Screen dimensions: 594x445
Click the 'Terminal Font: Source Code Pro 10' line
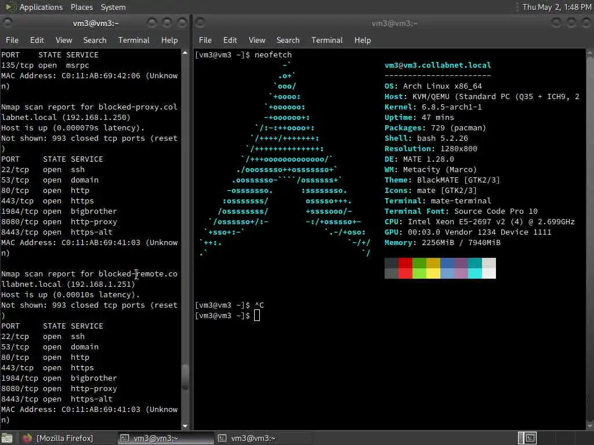click(461, 211)
